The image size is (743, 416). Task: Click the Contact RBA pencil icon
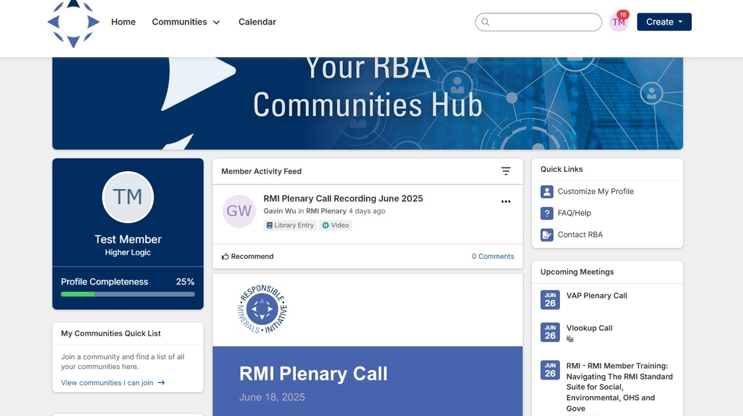click(547, 234)
